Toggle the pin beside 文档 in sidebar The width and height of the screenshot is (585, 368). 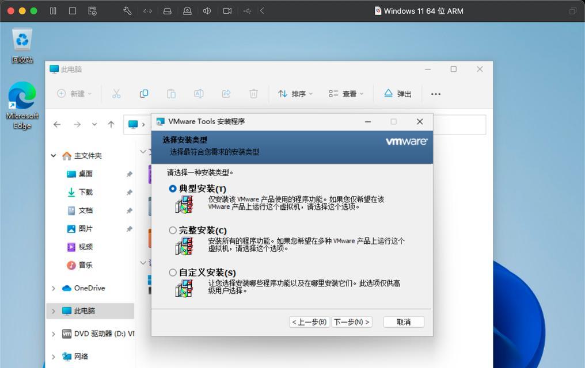[130, 210]
